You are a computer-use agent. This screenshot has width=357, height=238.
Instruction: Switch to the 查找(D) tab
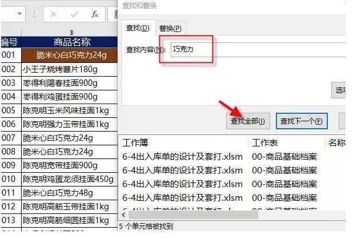[137, 27]
